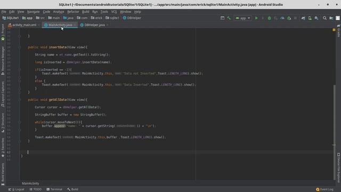
Task: Open the Help menu
Action: [137, 12]
